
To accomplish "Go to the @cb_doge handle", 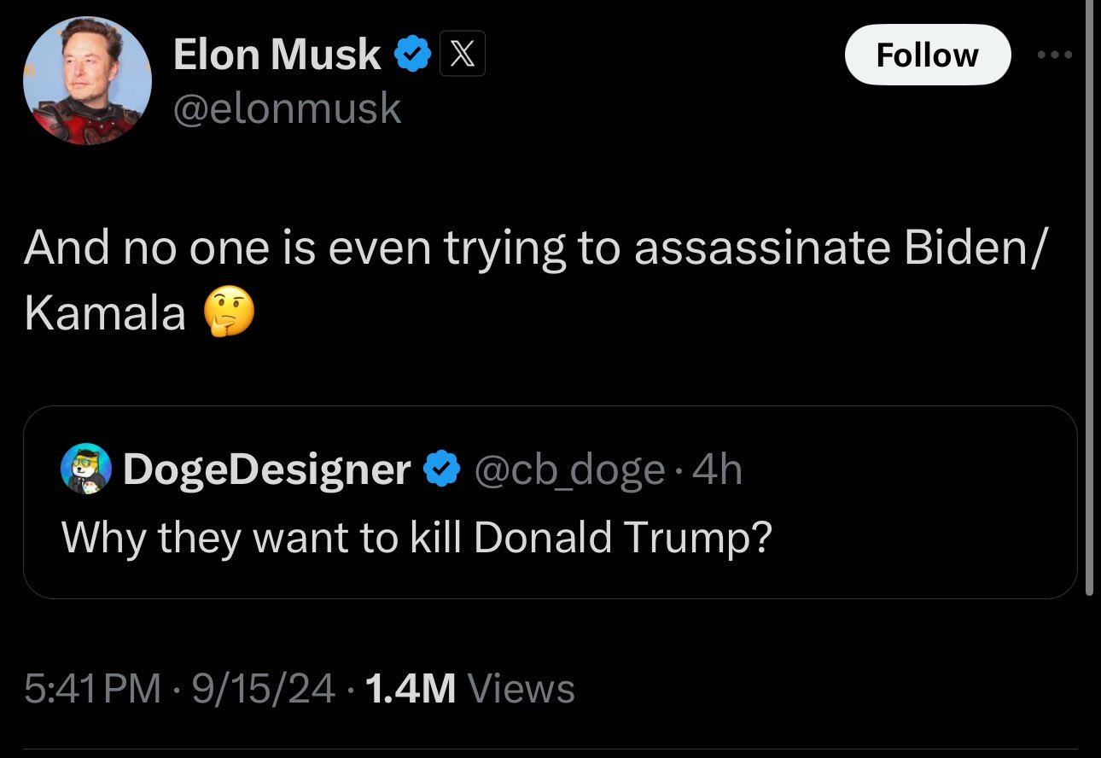I will coord(568,469).
